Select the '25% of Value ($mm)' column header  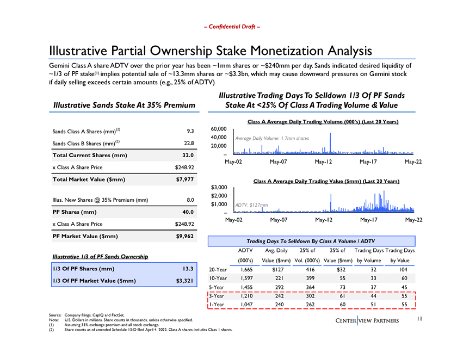coord(338,255)
